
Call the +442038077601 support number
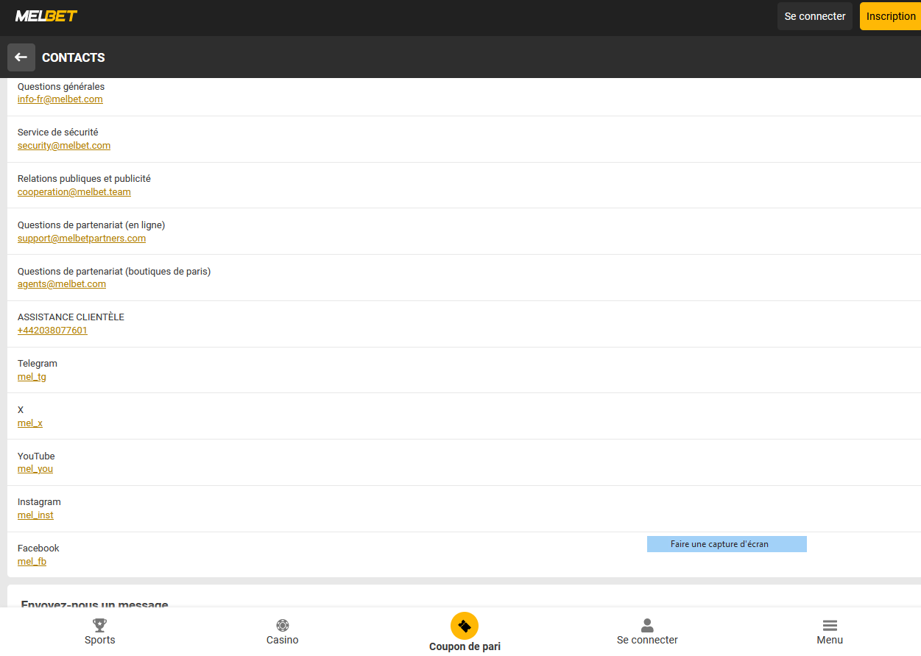coord(52,331)
